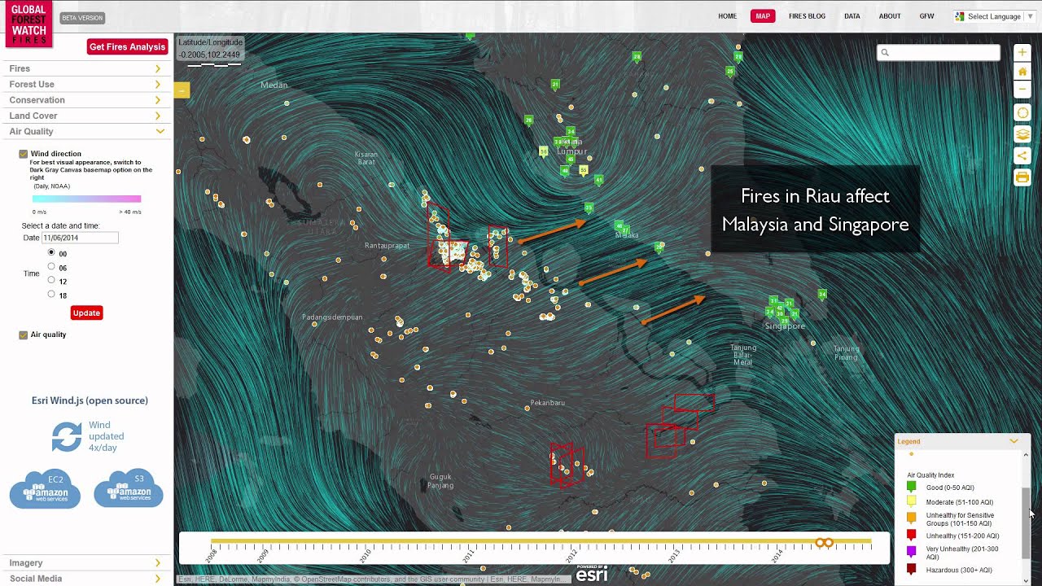
Task: Toggle the Wind direction checkbox
Action: click(24, 154)
